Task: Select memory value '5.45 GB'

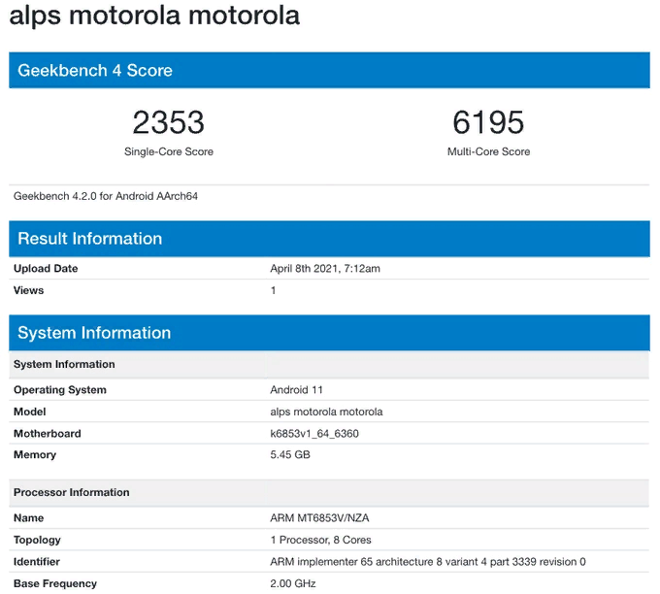Action: coord(290,454)
